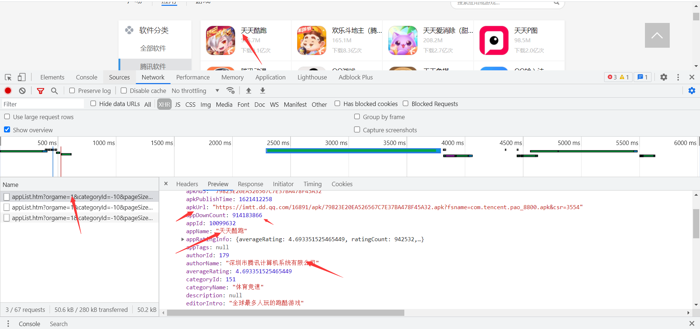Select the All filter type
This screenshot has height=329, width=700.
click(x=148, y=105)
